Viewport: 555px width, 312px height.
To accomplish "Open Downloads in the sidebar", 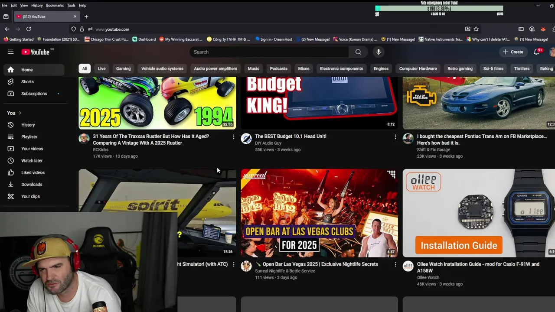I will tap(34, 185).
